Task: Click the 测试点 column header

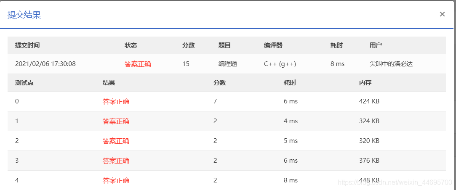Action: pos(24,83)
